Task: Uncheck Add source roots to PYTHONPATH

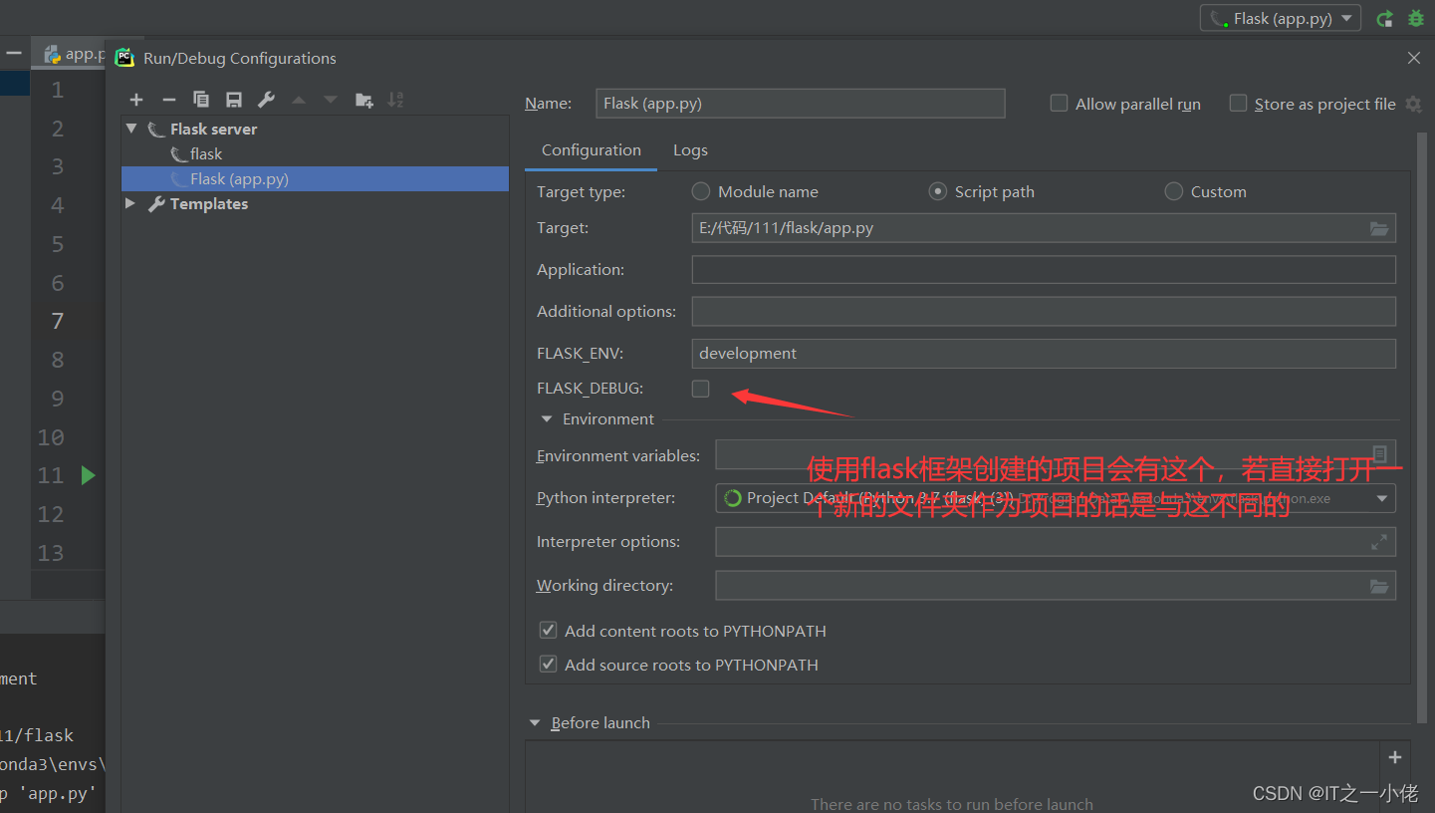Action: pyautogui.click(x=548, y=665)
